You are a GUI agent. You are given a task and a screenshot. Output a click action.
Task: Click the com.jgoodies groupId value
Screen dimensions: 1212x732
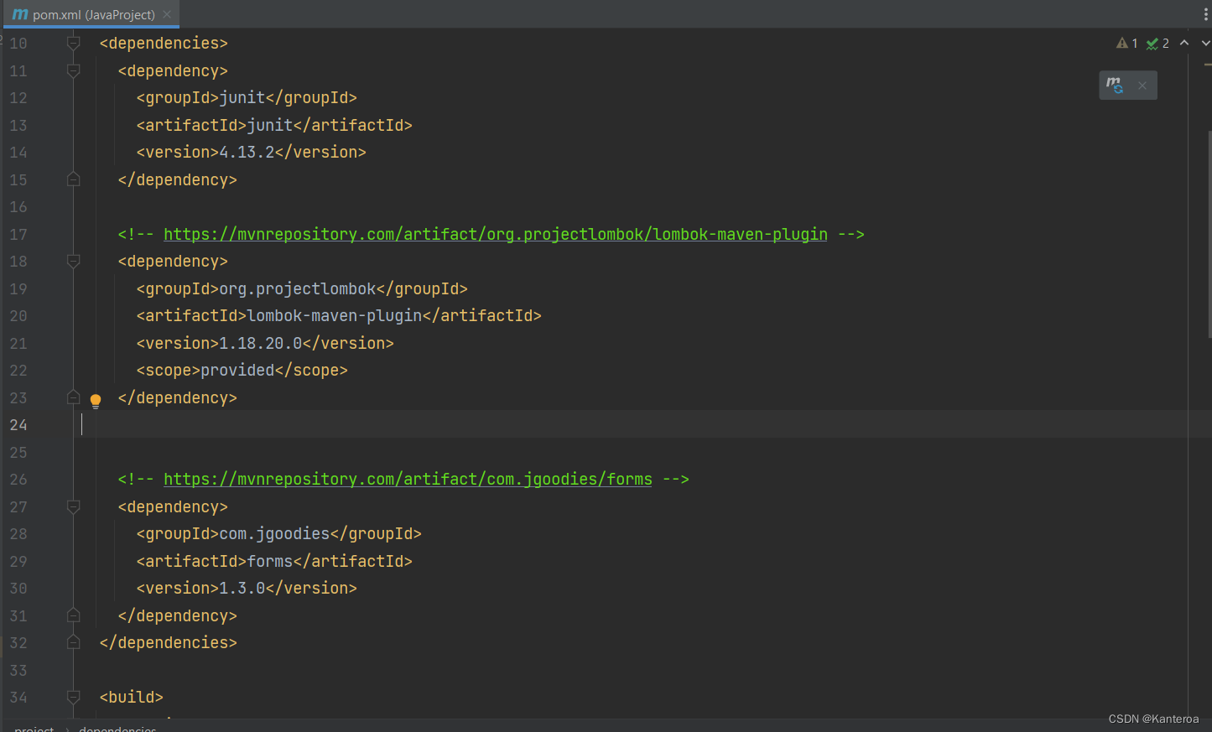pos(275,533)
